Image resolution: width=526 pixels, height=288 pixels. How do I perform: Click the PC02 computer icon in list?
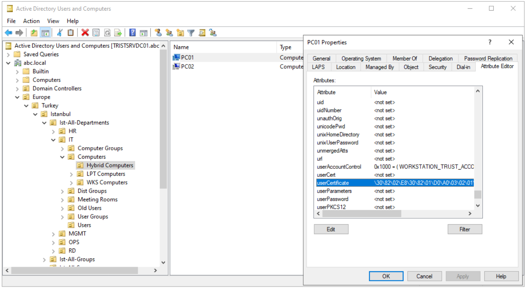[x=176, y=66]
